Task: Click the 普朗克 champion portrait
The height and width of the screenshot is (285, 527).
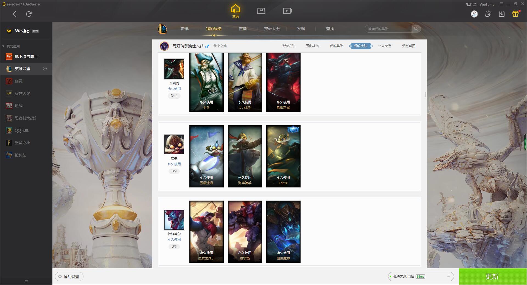Action: (174, 69)
